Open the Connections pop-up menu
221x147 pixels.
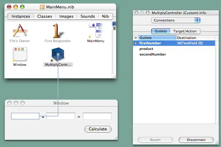pos(175,20)
